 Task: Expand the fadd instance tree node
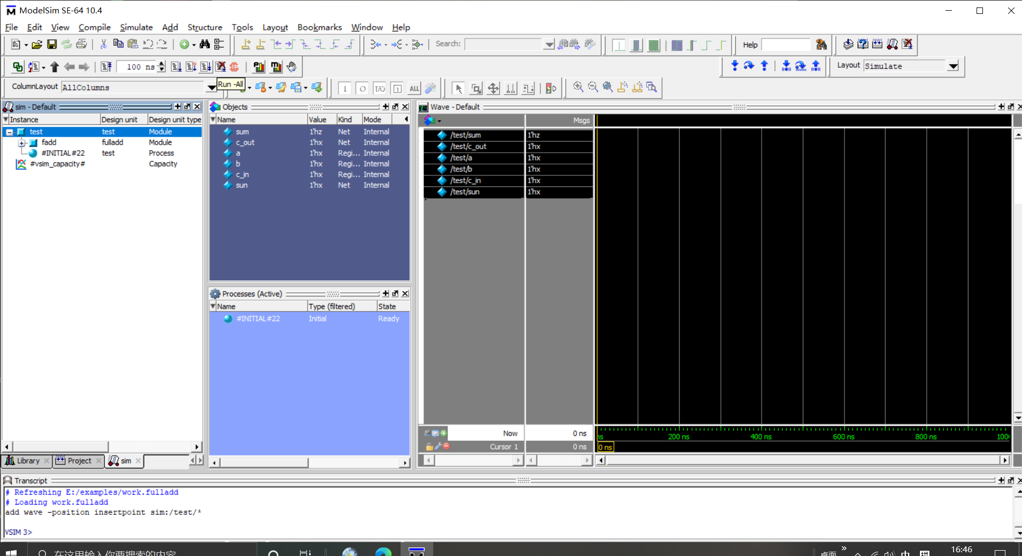(x=22, y=143)
